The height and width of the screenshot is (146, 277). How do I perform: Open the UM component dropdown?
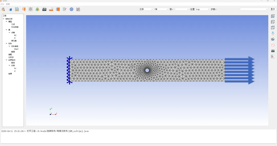pyautogui.click(x=162, y=9)
